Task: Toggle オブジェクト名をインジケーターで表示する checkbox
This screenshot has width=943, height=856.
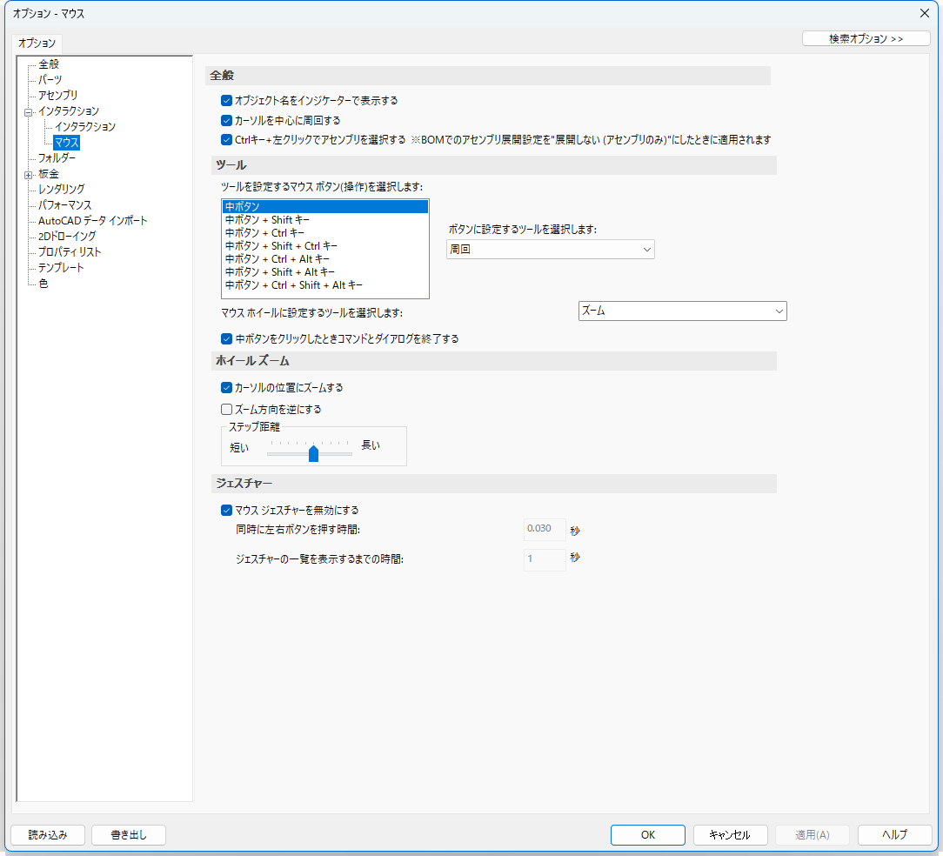Action: (x=226, y=101)
